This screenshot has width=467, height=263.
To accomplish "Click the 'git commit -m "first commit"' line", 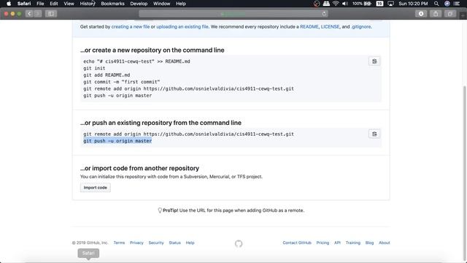I will pyautogui.click(x=122, y=82).
